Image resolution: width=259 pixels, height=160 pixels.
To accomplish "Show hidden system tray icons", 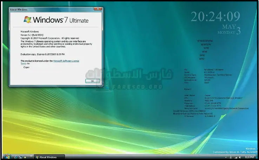I will coord(226,157).
